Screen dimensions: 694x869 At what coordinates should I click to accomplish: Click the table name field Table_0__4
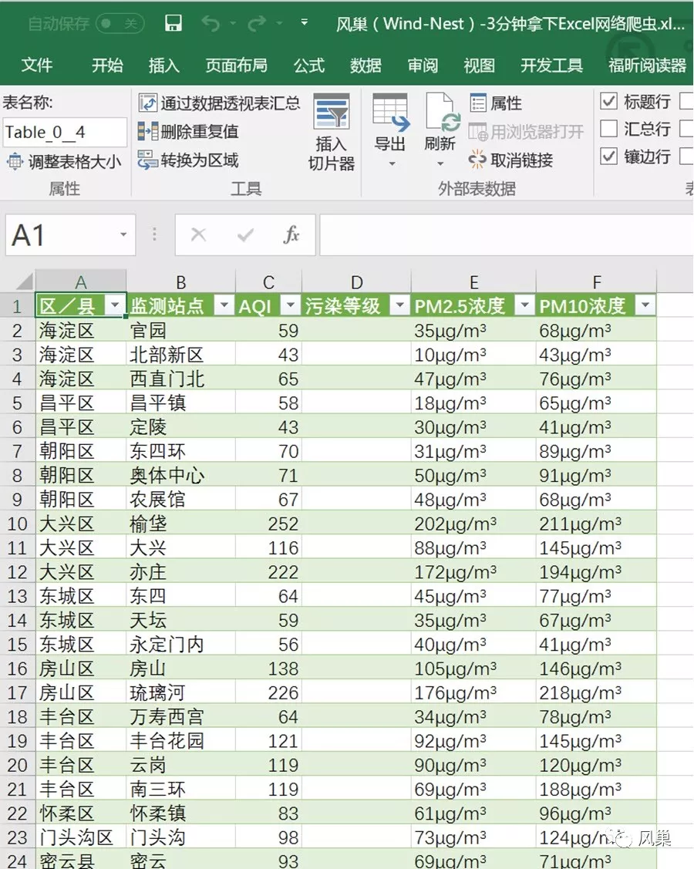pyautogui.click(x=65, y=133)
